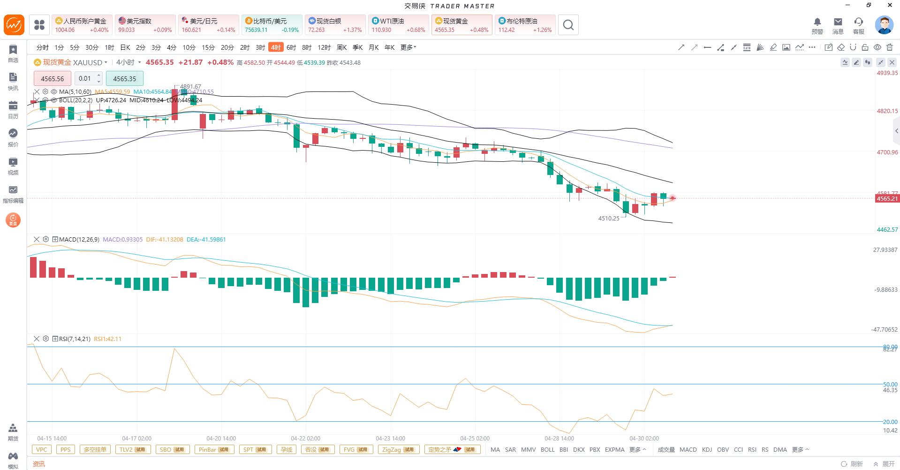This screenshot has width=900, height=470.
Task: Delete drawings with the trash bin icon
Action: click(x=890, y=47)
